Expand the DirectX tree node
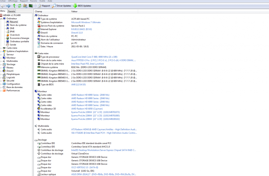The width and height of the screenshot is (269, 176). point(1,71)
